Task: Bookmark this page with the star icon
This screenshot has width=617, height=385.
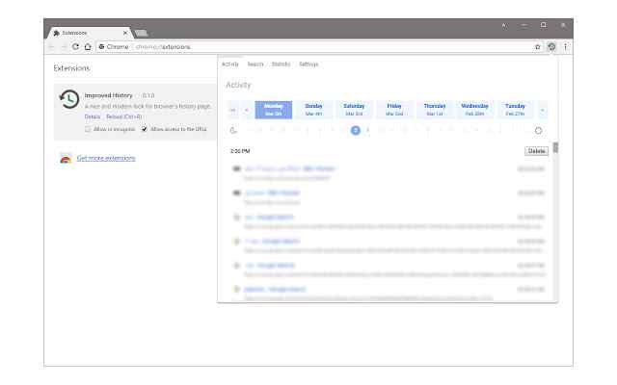Action: coord(538,47)
